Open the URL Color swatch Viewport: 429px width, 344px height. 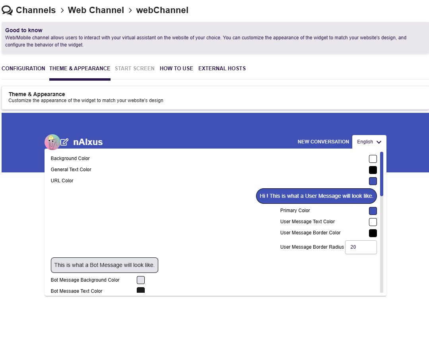[373, 181]
